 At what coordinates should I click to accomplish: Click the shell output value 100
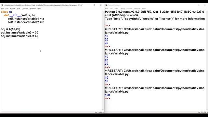[x=107, y=95]
